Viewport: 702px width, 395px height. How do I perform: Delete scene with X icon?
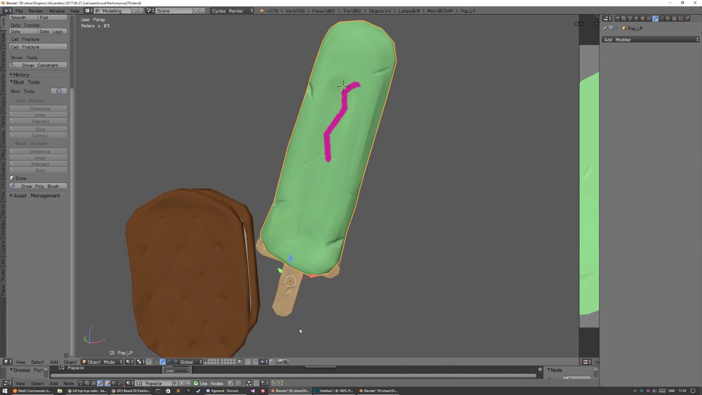(202, 11)
